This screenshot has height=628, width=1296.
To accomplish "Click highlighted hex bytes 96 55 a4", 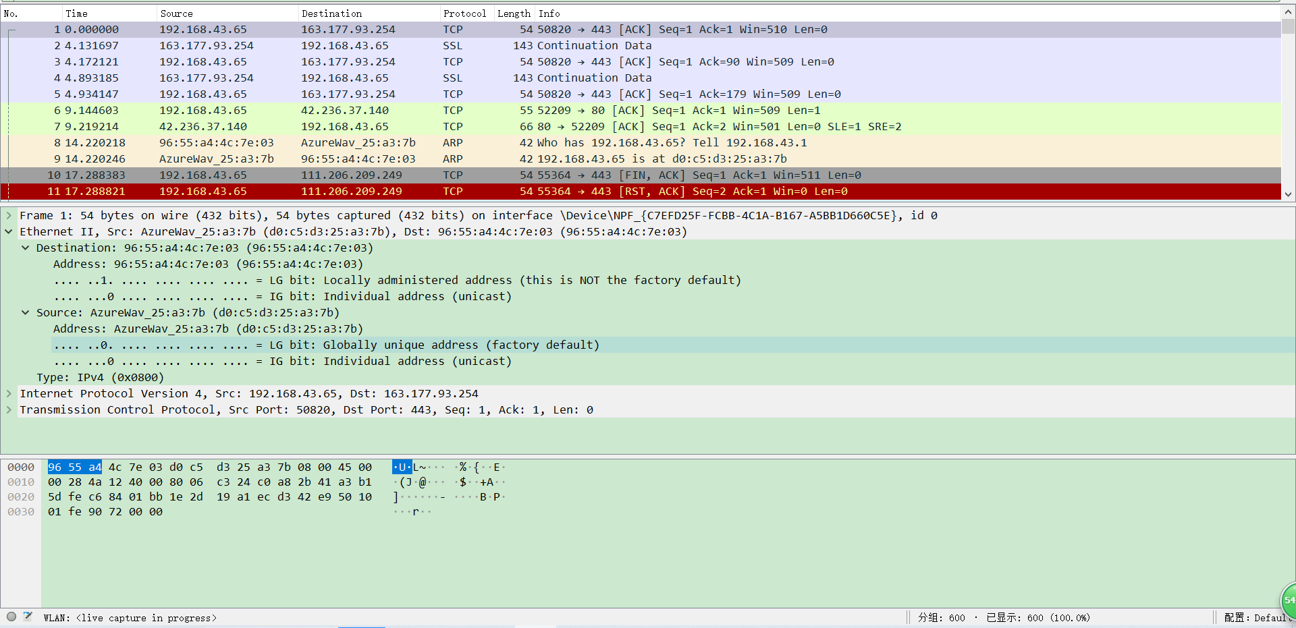I will click(x=74, y=467).
